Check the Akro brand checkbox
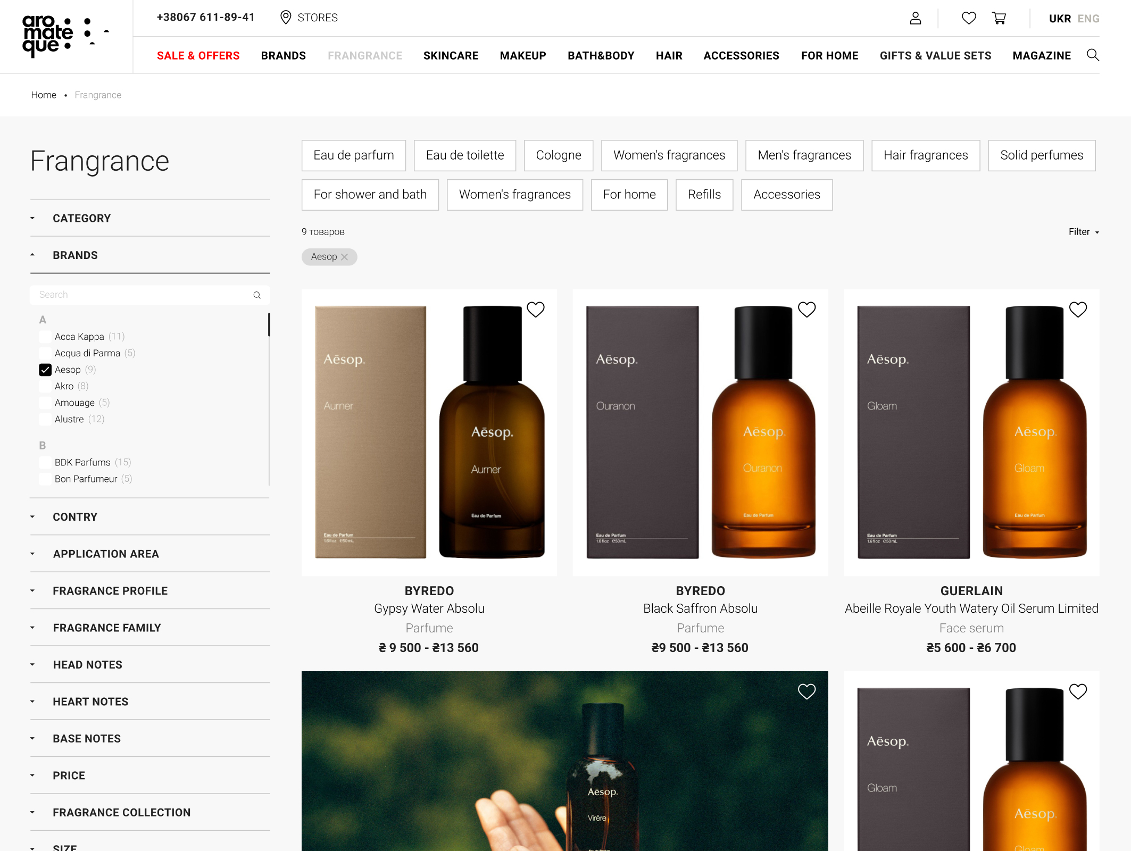This screenshot has height=851, width=1131. pyautogui.click(x=45, y=386)
